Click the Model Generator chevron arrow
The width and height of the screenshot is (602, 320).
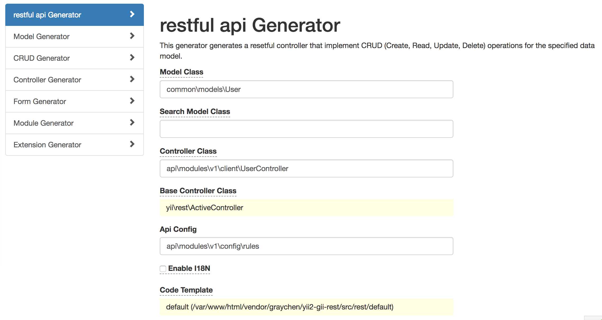pos(132,36)
